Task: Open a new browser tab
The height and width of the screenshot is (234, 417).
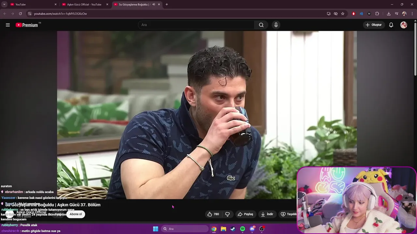Action: coord(167,5)
